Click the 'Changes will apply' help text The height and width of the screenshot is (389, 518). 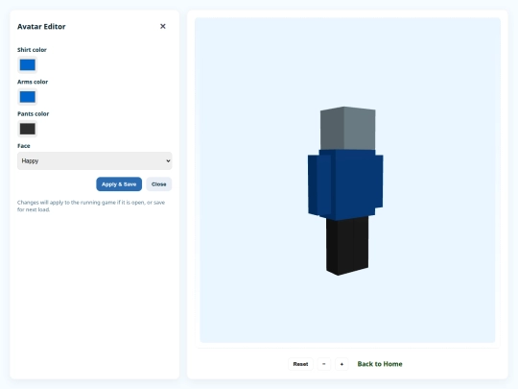click(x=91, y=206)
